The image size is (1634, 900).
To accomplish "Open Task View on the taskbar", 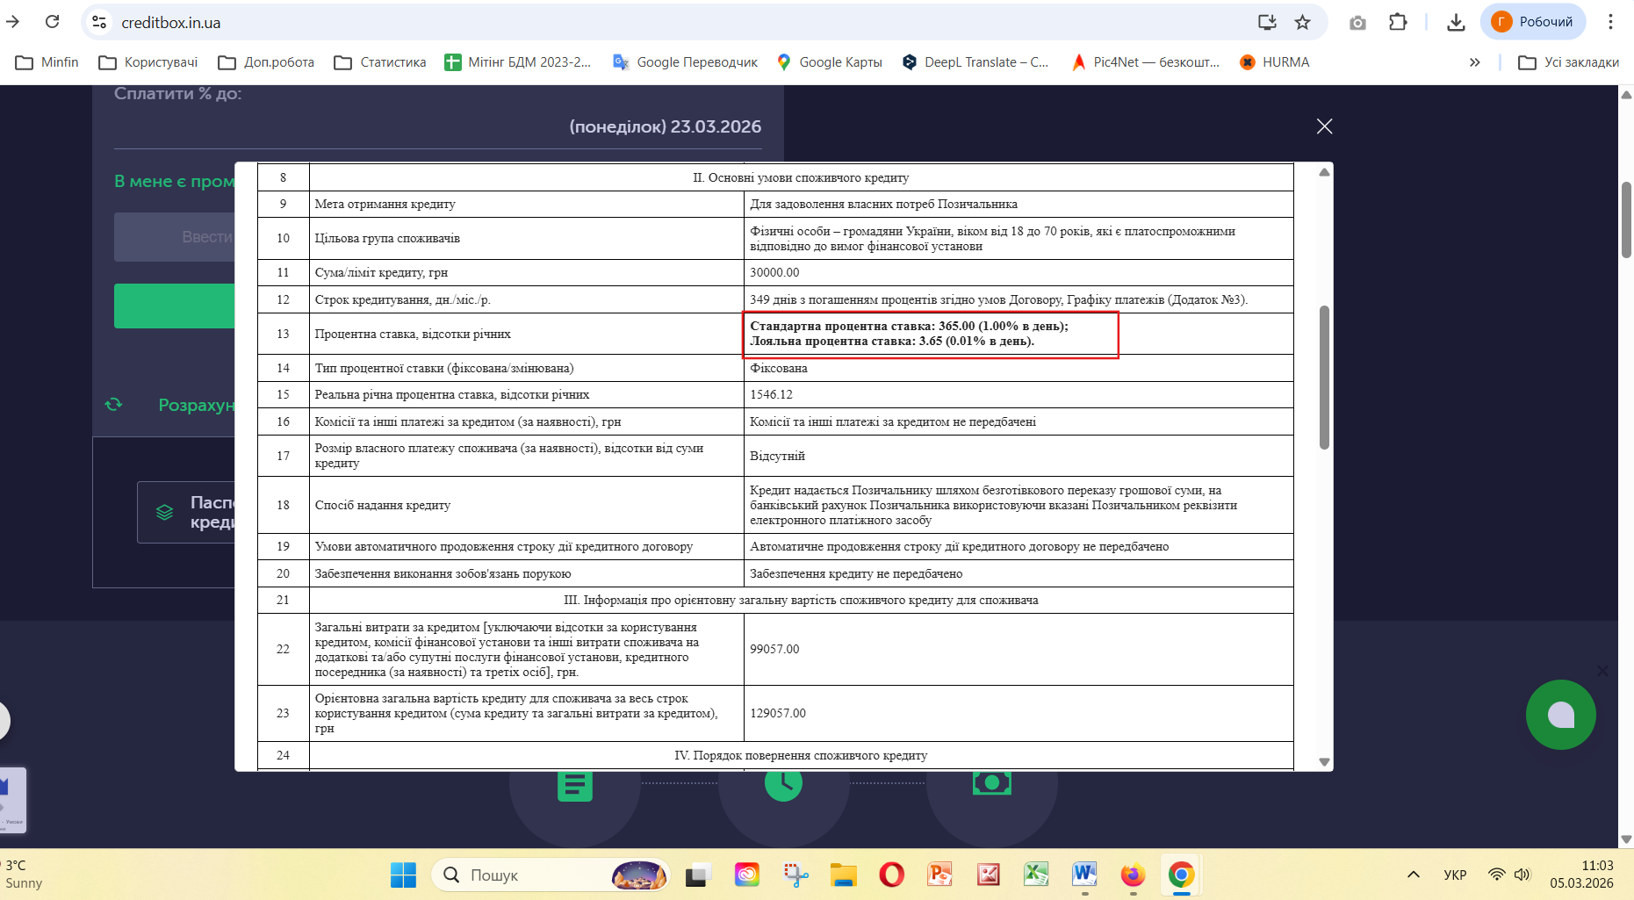I will coord(698,875).
